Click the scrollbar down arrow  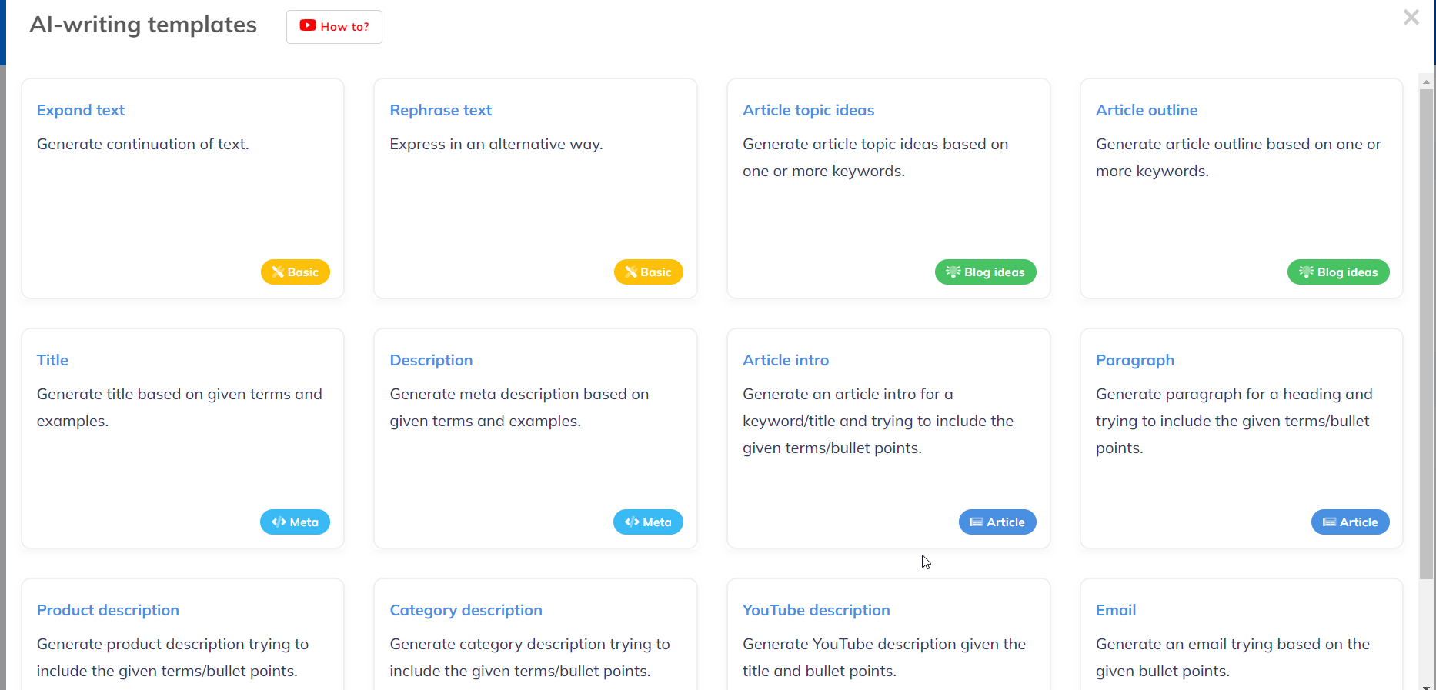pyautogui.click(x=1426, y=685)
